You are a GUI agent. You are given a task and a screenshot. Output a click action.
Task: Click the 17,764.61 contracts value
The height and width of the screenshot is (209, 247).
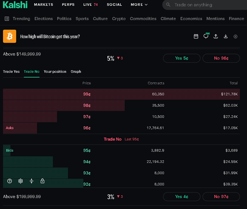[x=155, y=128]
